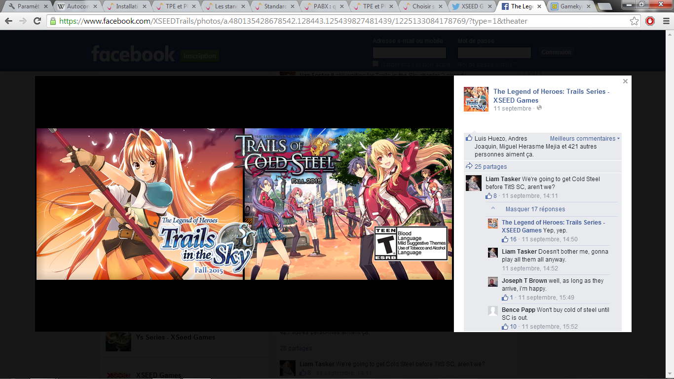Click the Trails in the Sky SC artwork
674x379 pixels.
(140, 204)
